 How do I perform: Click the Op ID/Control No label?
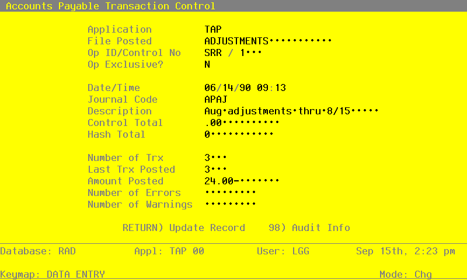(134, 52)
